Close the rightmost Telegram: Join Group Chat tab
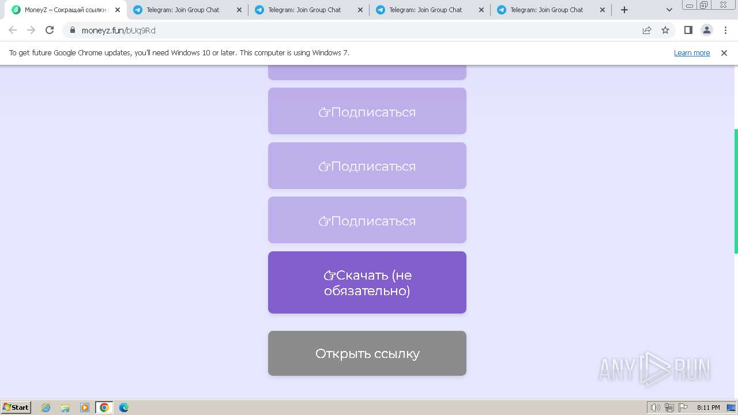738x415 pixels. tap(603, 10)
